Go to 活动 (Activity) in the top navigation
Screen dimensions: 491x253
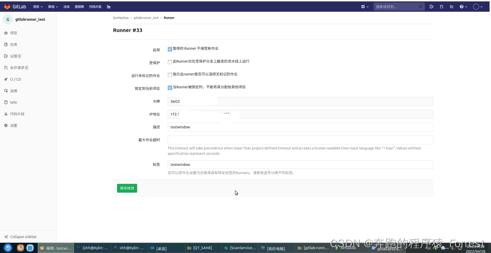(67, 7)
